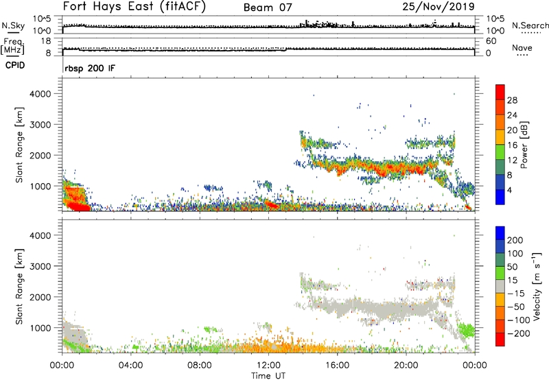Screen dimensions: 549x380
Task: Click the '18' frequency tick label
Action: (x=46, y=41)
